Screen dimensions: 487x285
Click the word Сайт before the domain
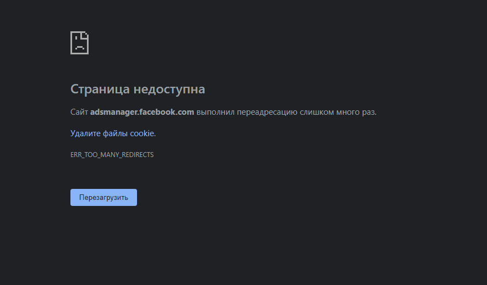tap(79, 112)
